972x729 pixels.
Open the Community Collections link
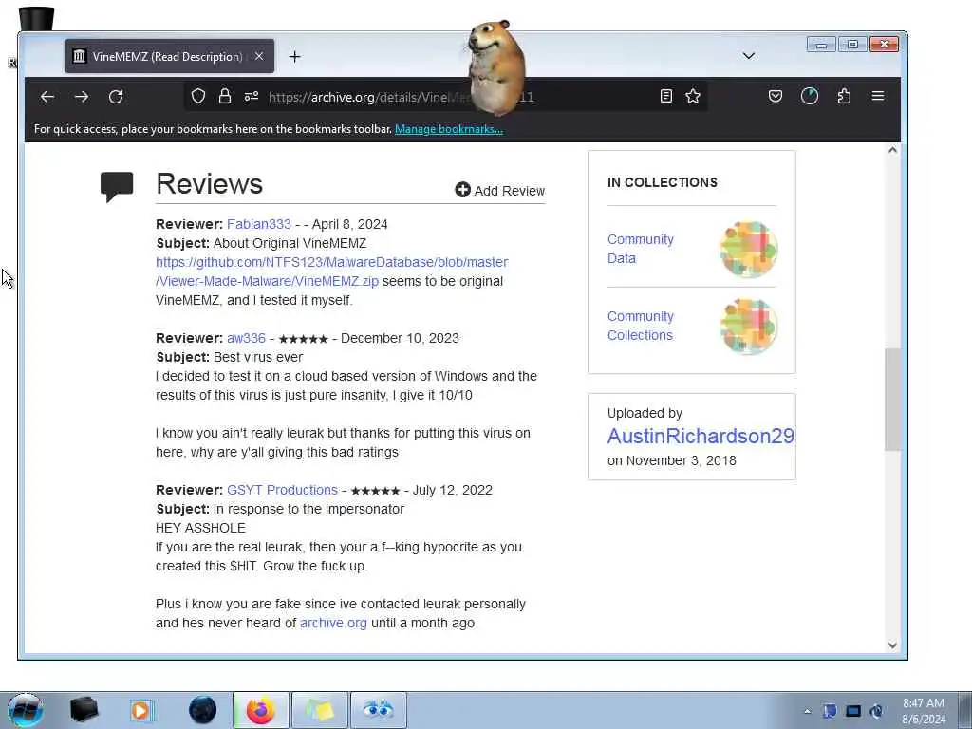(x=641, y=326)
